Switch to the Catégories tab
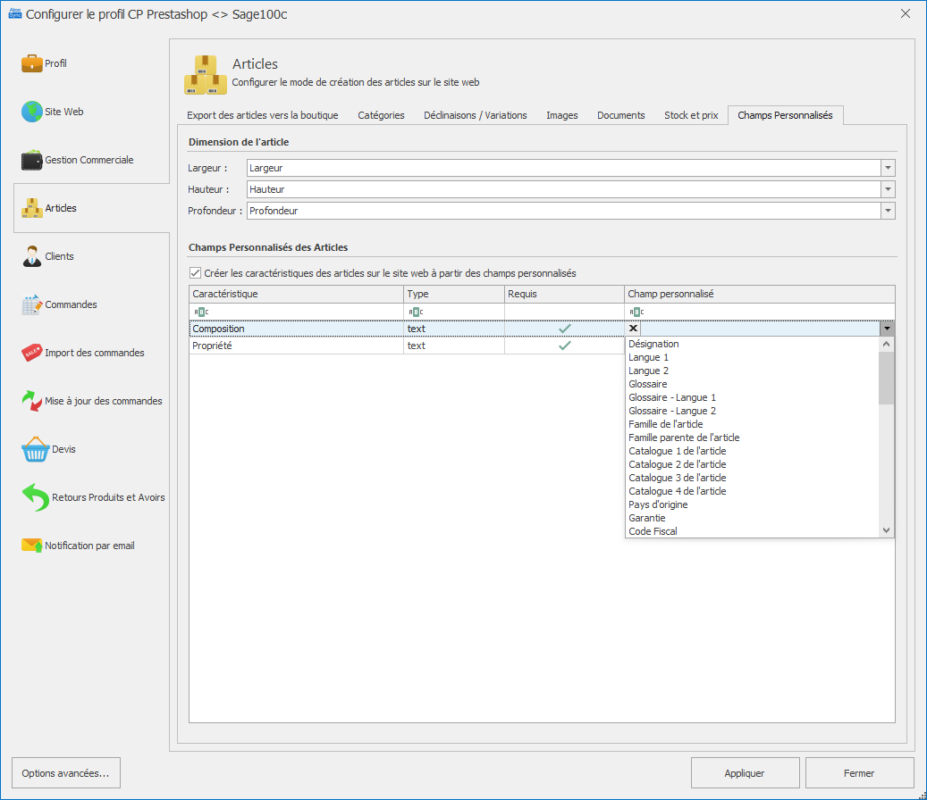Screen dimensions: 927x800 tap(381, 115)
